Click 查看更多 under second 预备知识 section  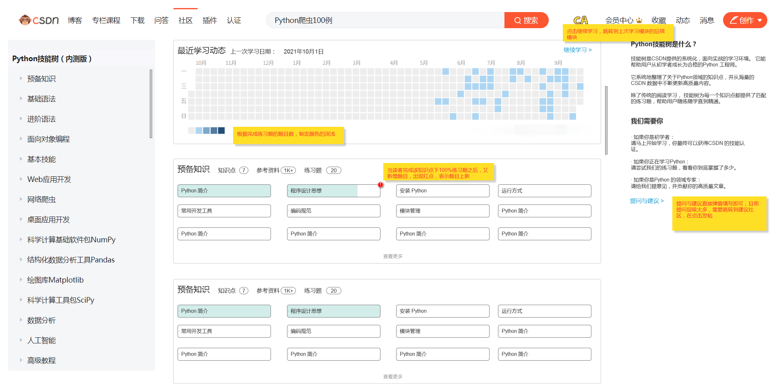tap(393, 376)
